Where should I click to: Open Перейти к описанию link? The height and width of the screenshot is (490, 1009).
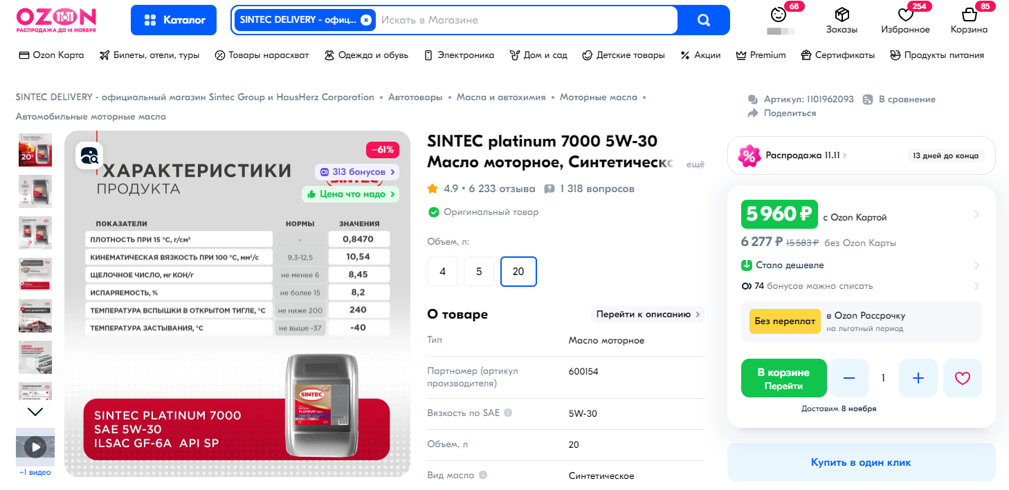point(647,314)
